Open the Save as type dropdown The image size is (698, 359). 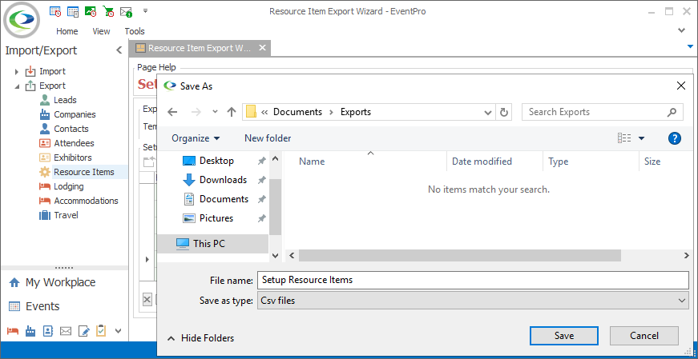pos(473,301)
